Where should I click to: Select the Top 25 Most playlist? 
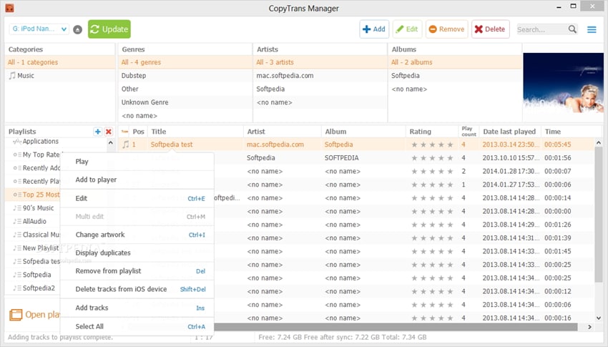pos(34,195)
